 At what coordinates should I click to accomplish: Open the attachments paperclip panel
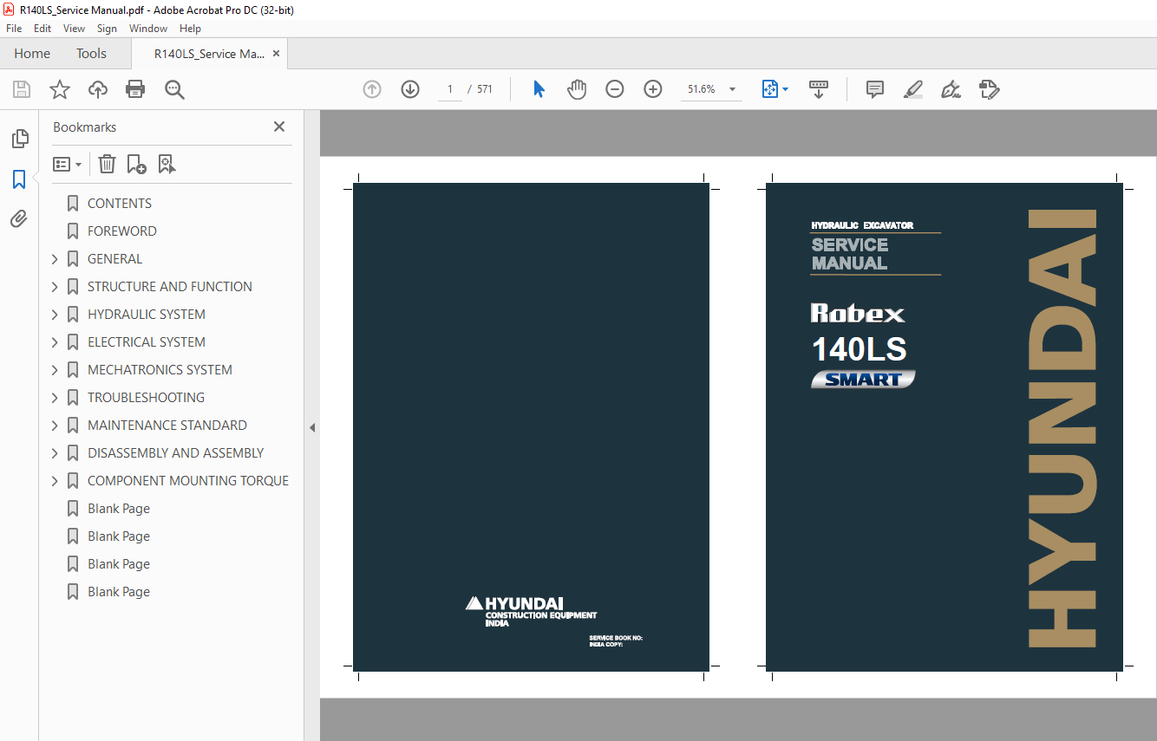click(x=19, y=218)
